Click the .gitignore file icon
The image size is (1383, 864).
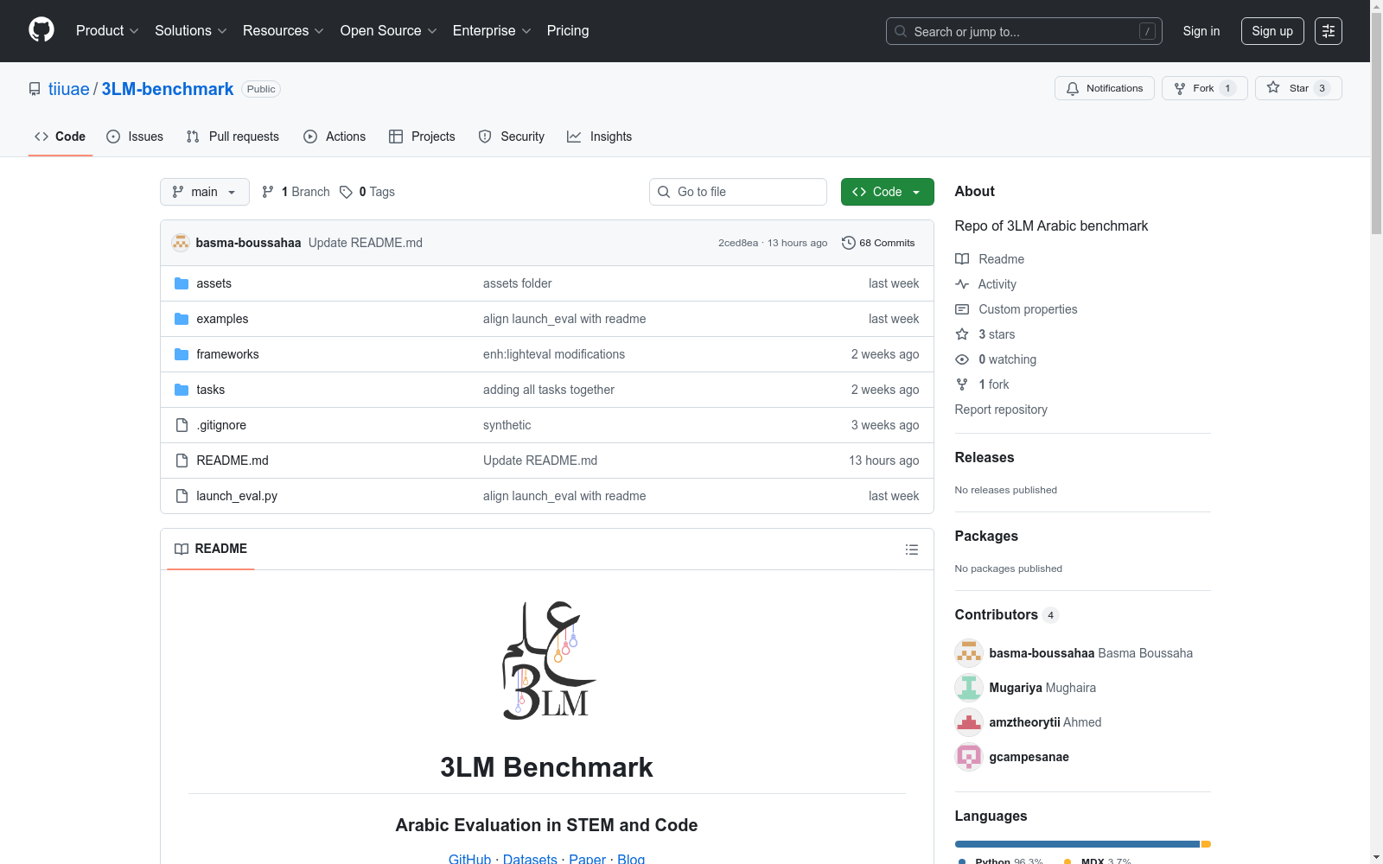182,425
